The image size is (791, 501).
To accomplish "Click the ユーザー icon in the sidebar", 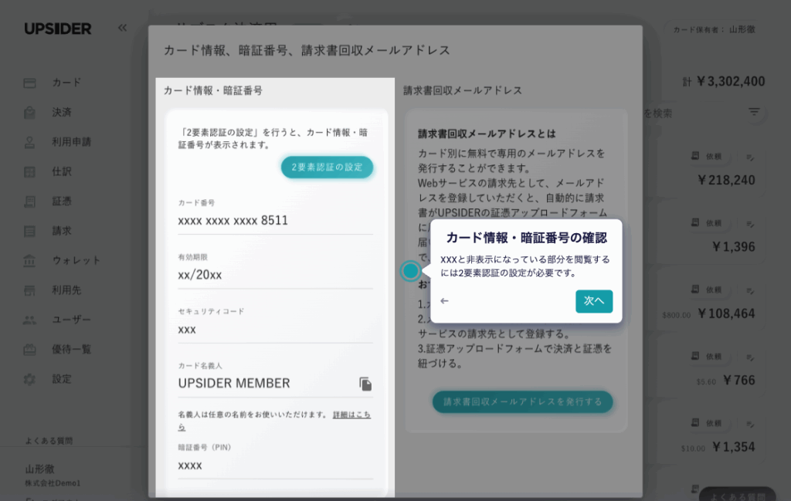I will pos(30,320).
